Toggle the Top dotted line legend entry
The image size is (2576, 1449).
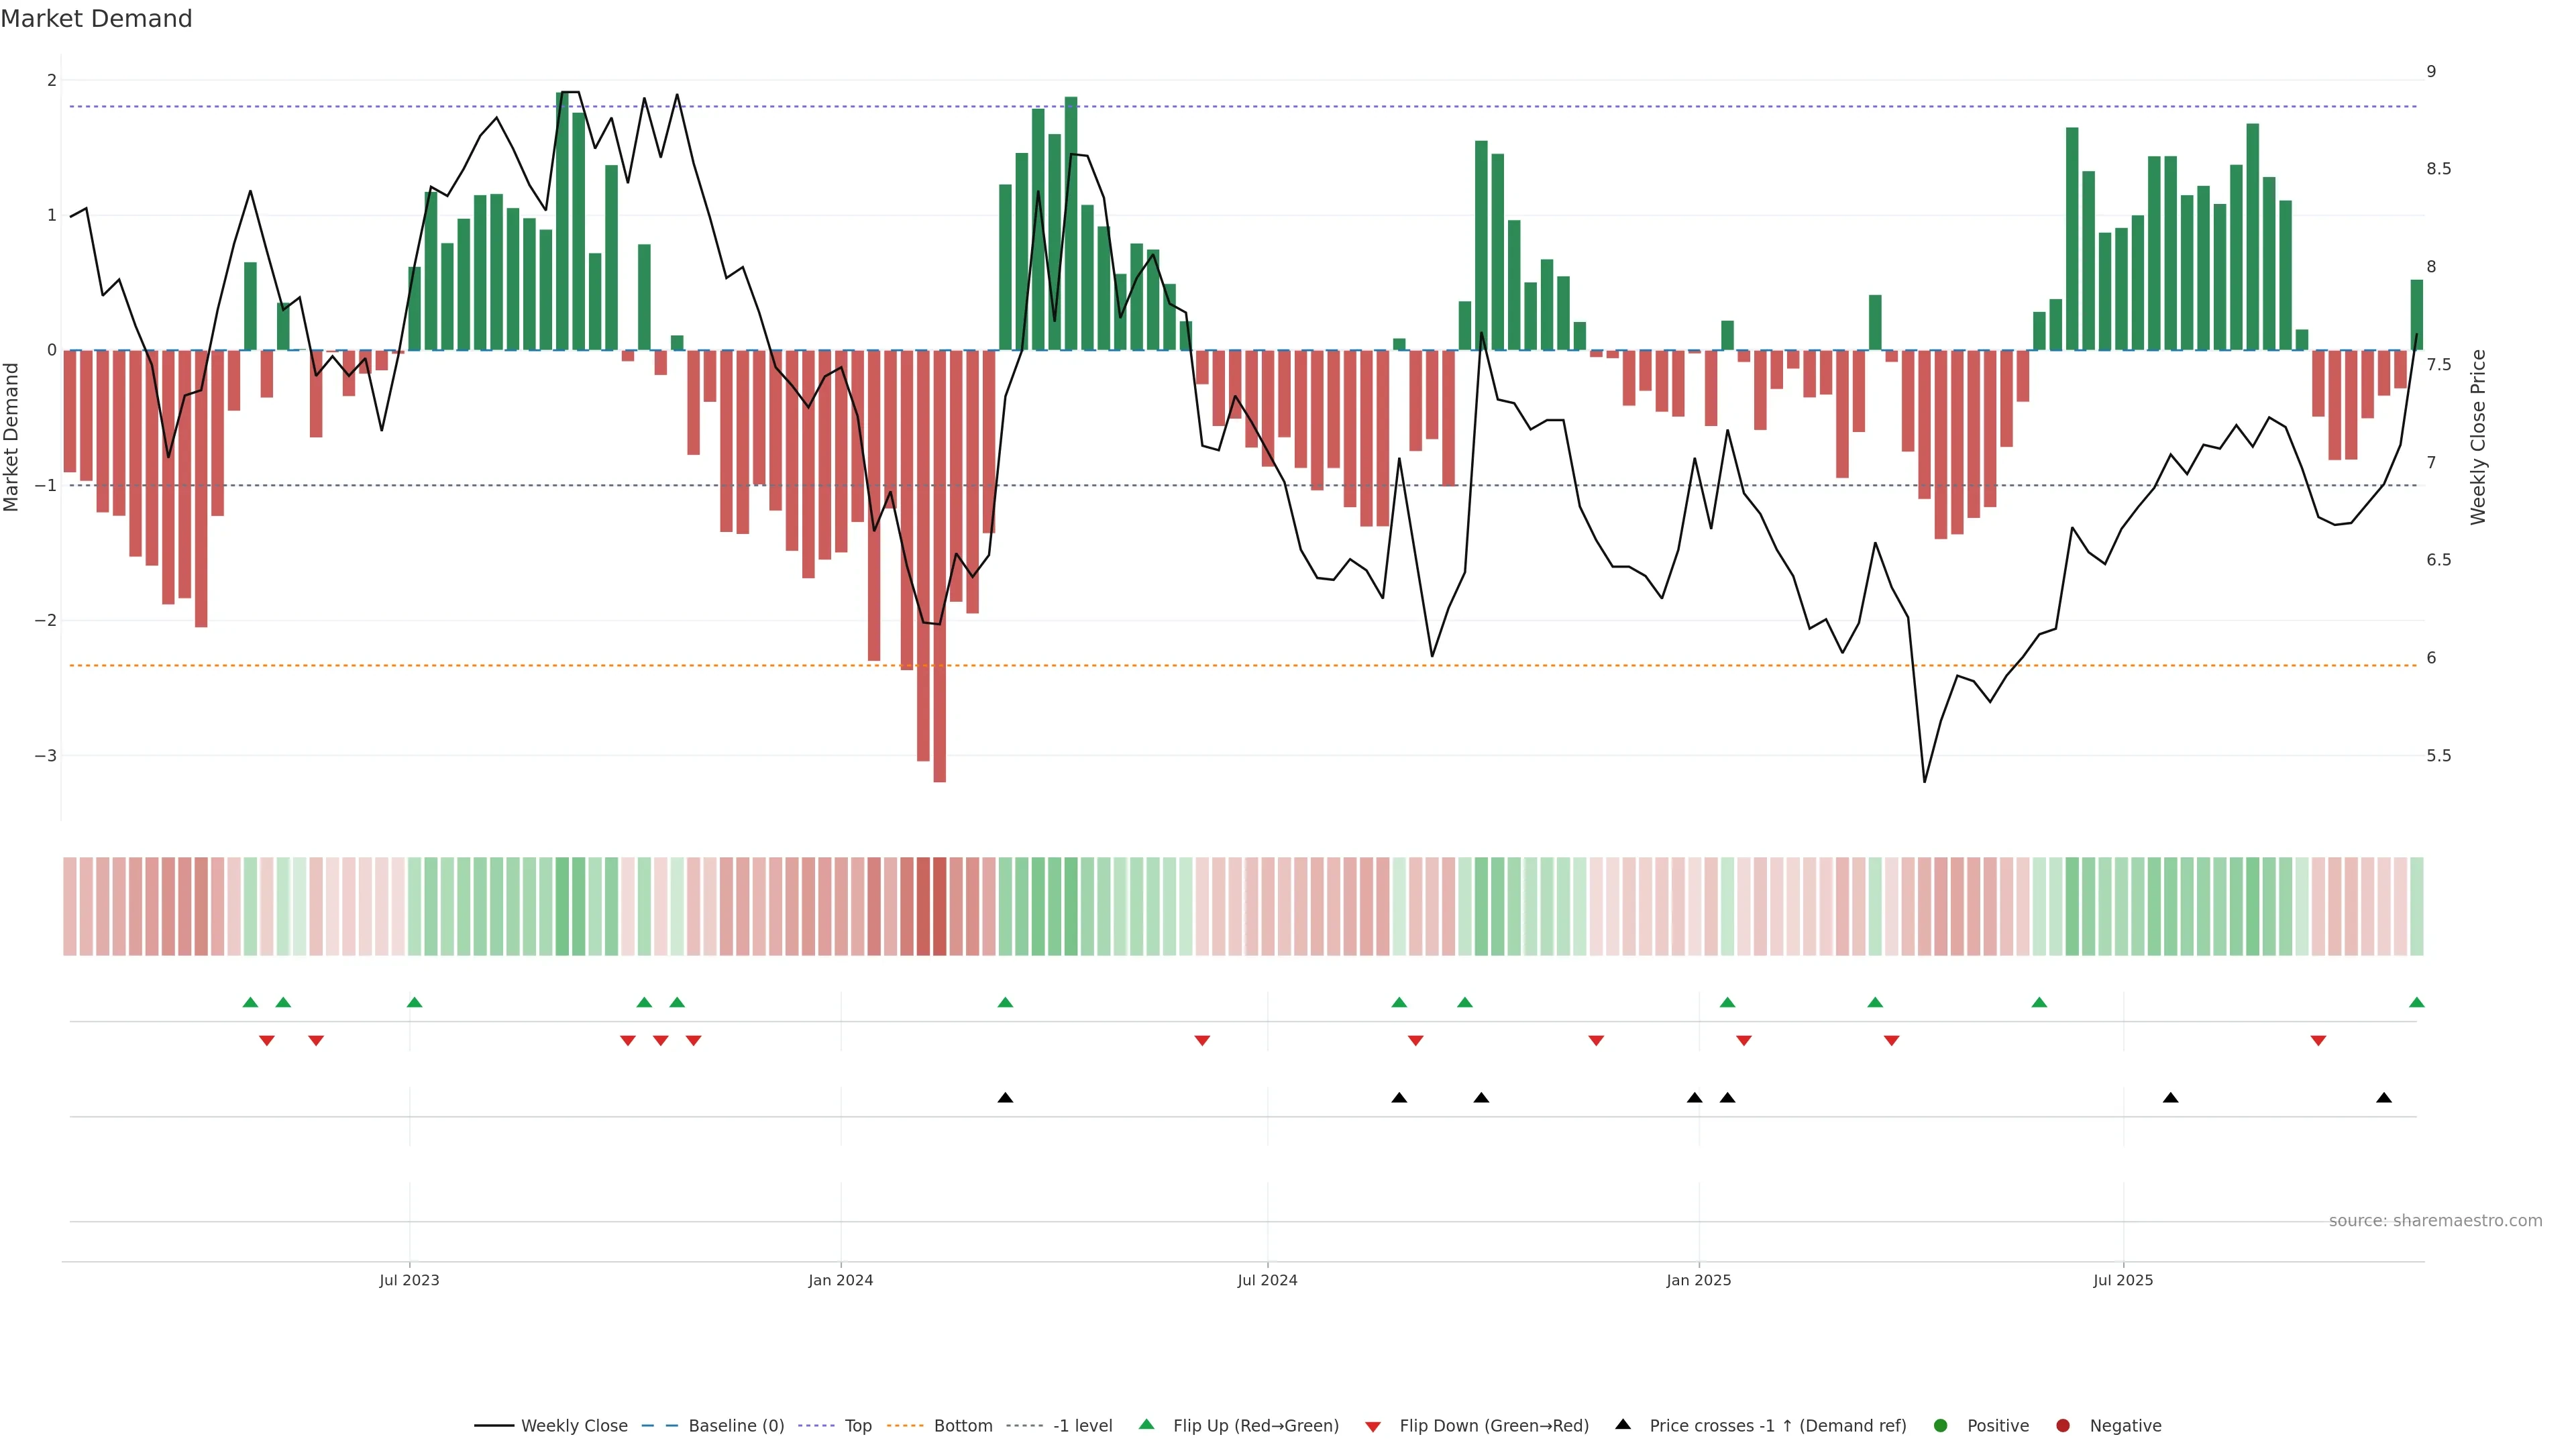coord(857,1425)
